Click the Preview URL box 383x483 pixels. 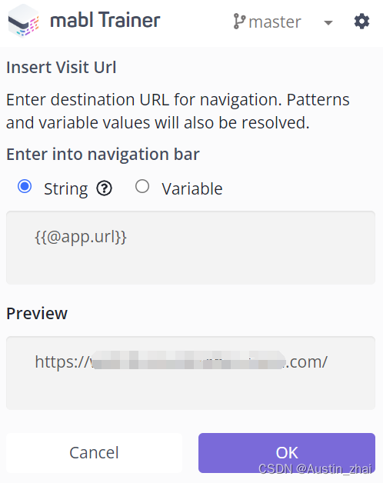tap(191, 373)
